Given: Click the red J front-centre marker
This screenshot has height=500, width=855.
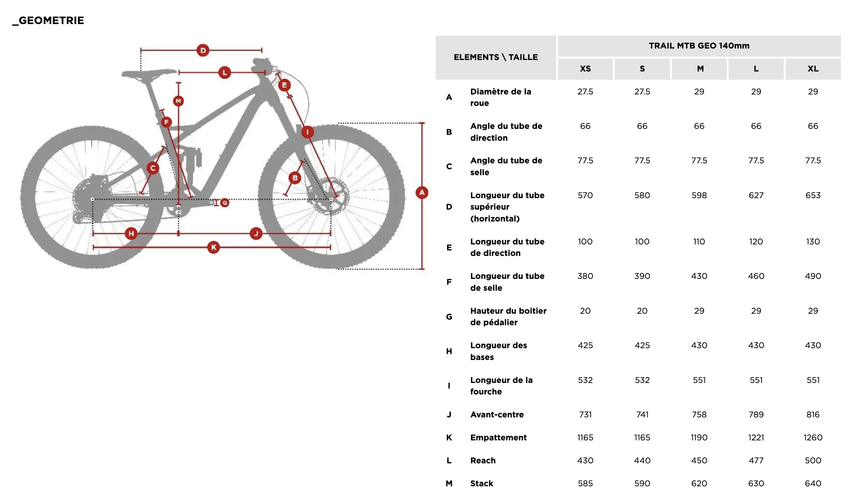Looking at the screenshot, I should coord(256,234).
